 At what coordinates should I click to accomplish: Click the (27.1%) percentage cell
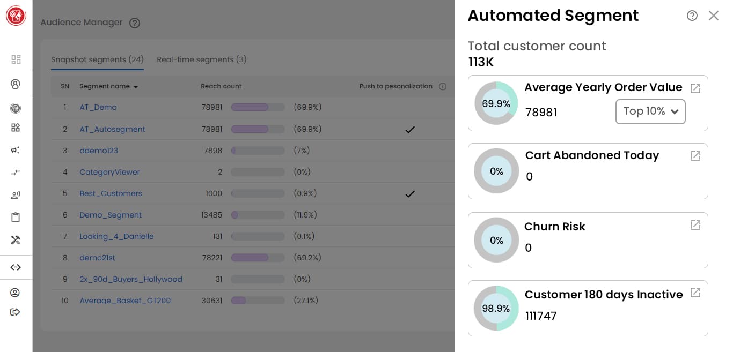pyautogui.click(x=306, y=301)
